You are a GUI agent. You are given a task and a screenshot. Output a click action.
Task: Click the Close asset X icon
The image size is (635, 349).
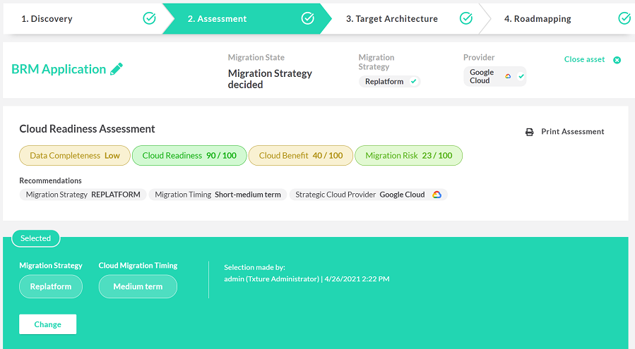click(617, 60)
